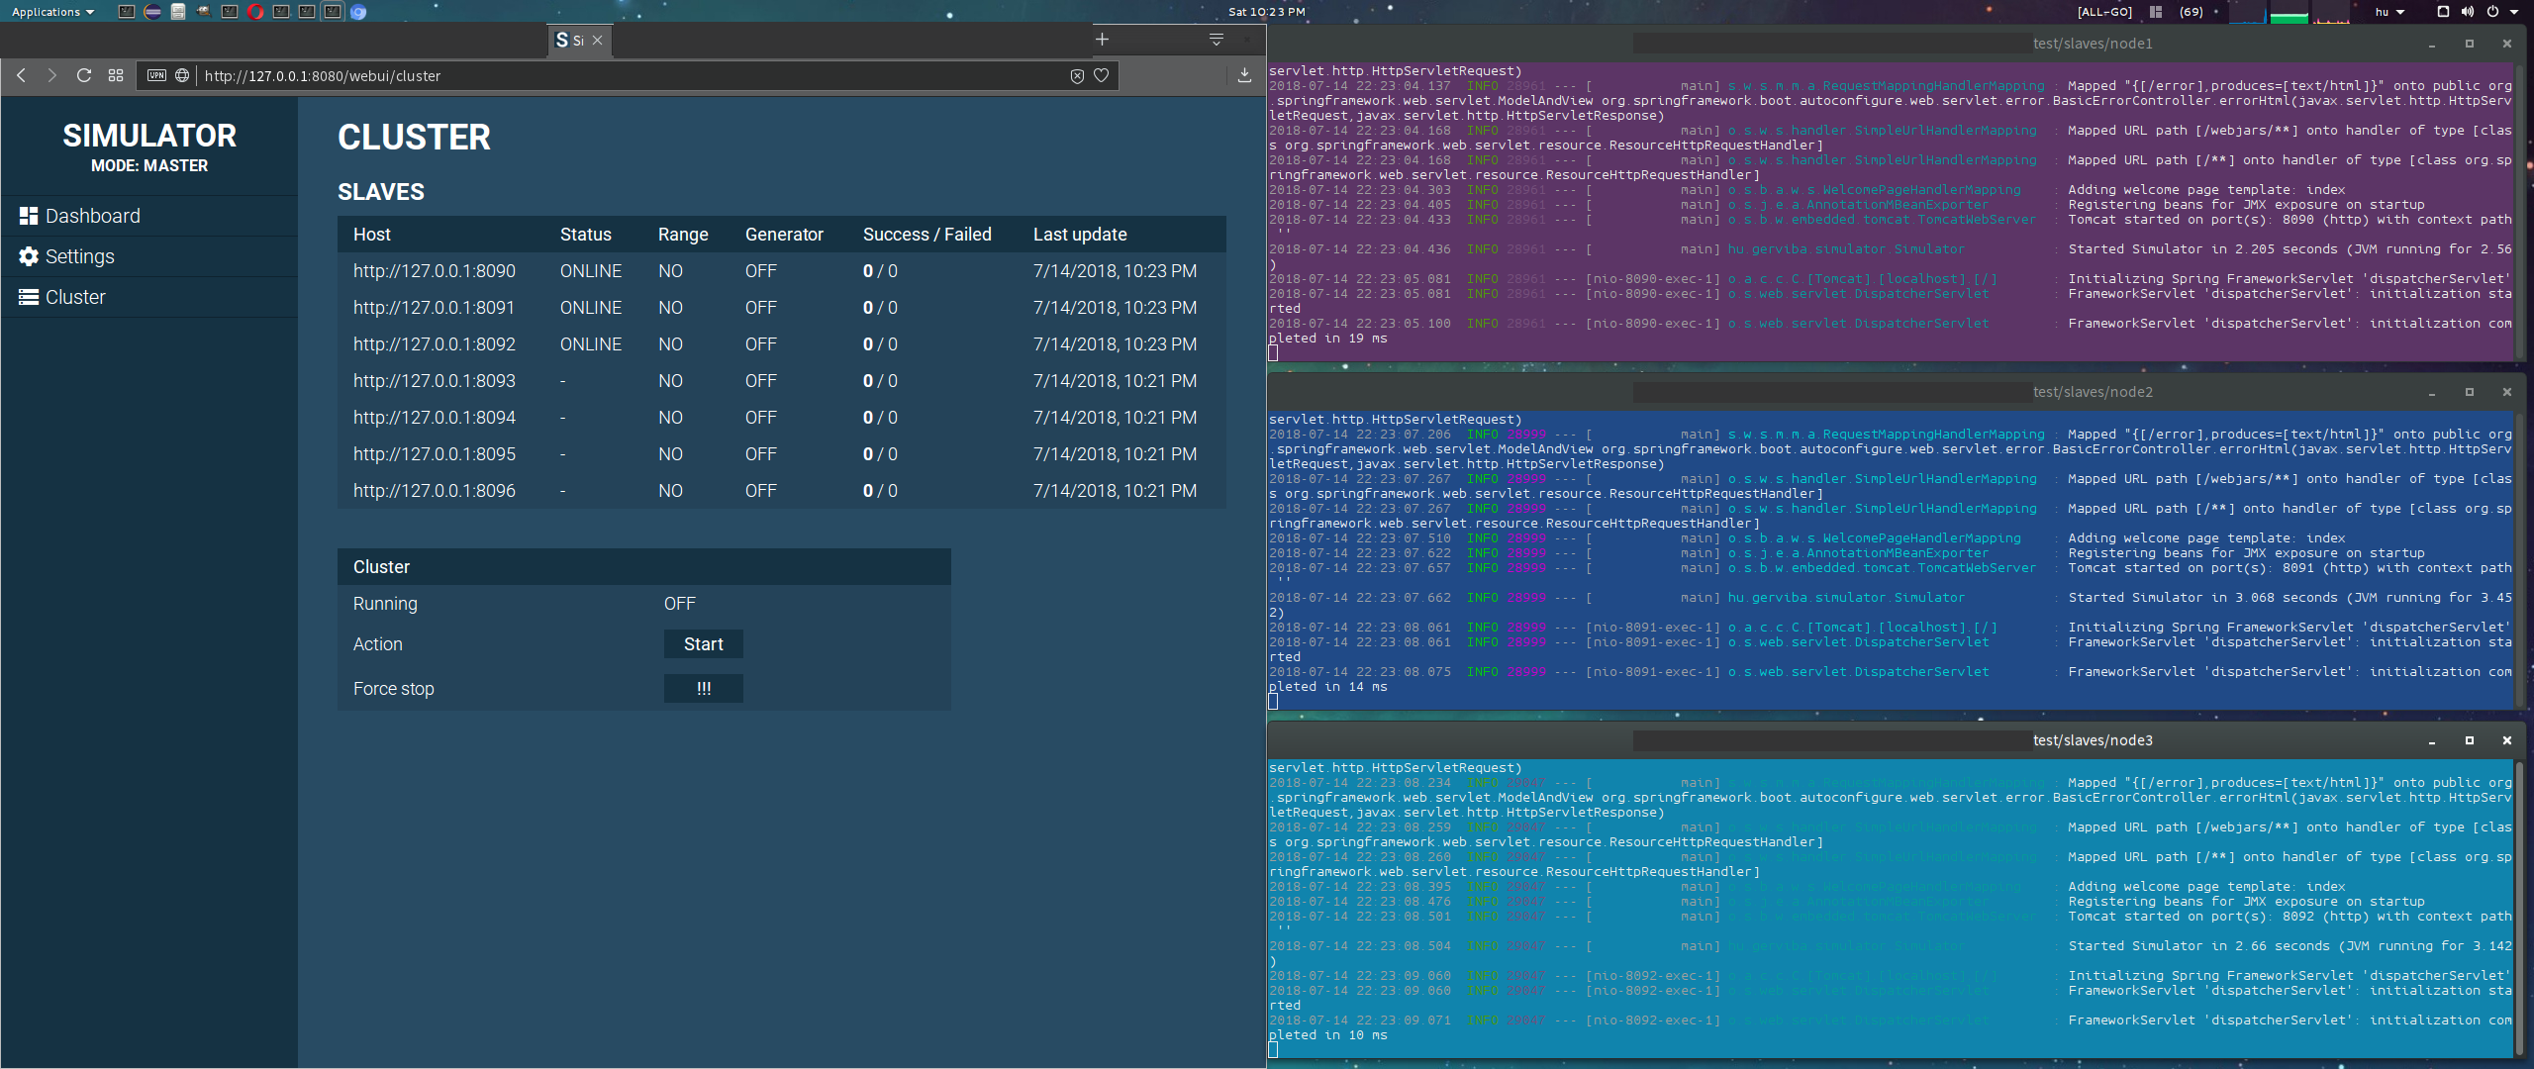
Task: Reload the cluster page
Action: pyautogui.click(x=84, y=75)
